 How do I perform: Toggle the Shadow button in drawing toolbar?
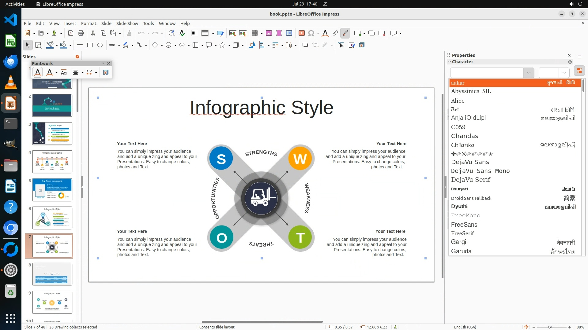(x=305, y=45)
